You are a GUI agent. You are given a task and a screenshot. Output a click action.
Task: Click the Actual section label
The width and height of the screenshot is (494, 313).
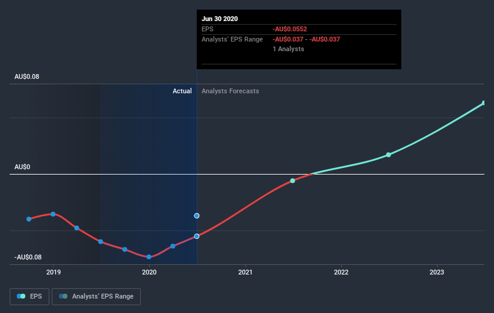click(182, 91)
